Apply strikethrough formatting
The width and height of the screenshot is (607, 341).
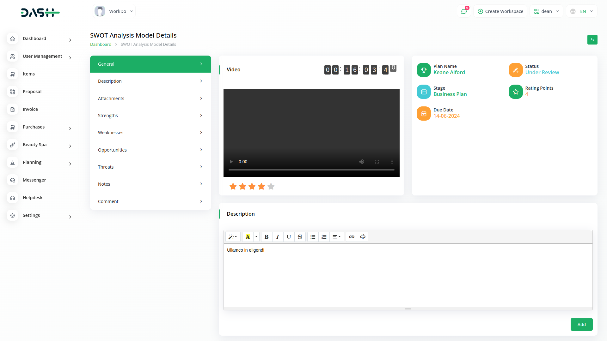coord(300,237)
